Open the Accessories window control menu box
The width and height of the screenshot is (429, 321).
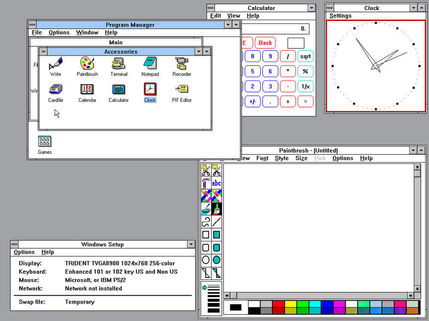43,51
